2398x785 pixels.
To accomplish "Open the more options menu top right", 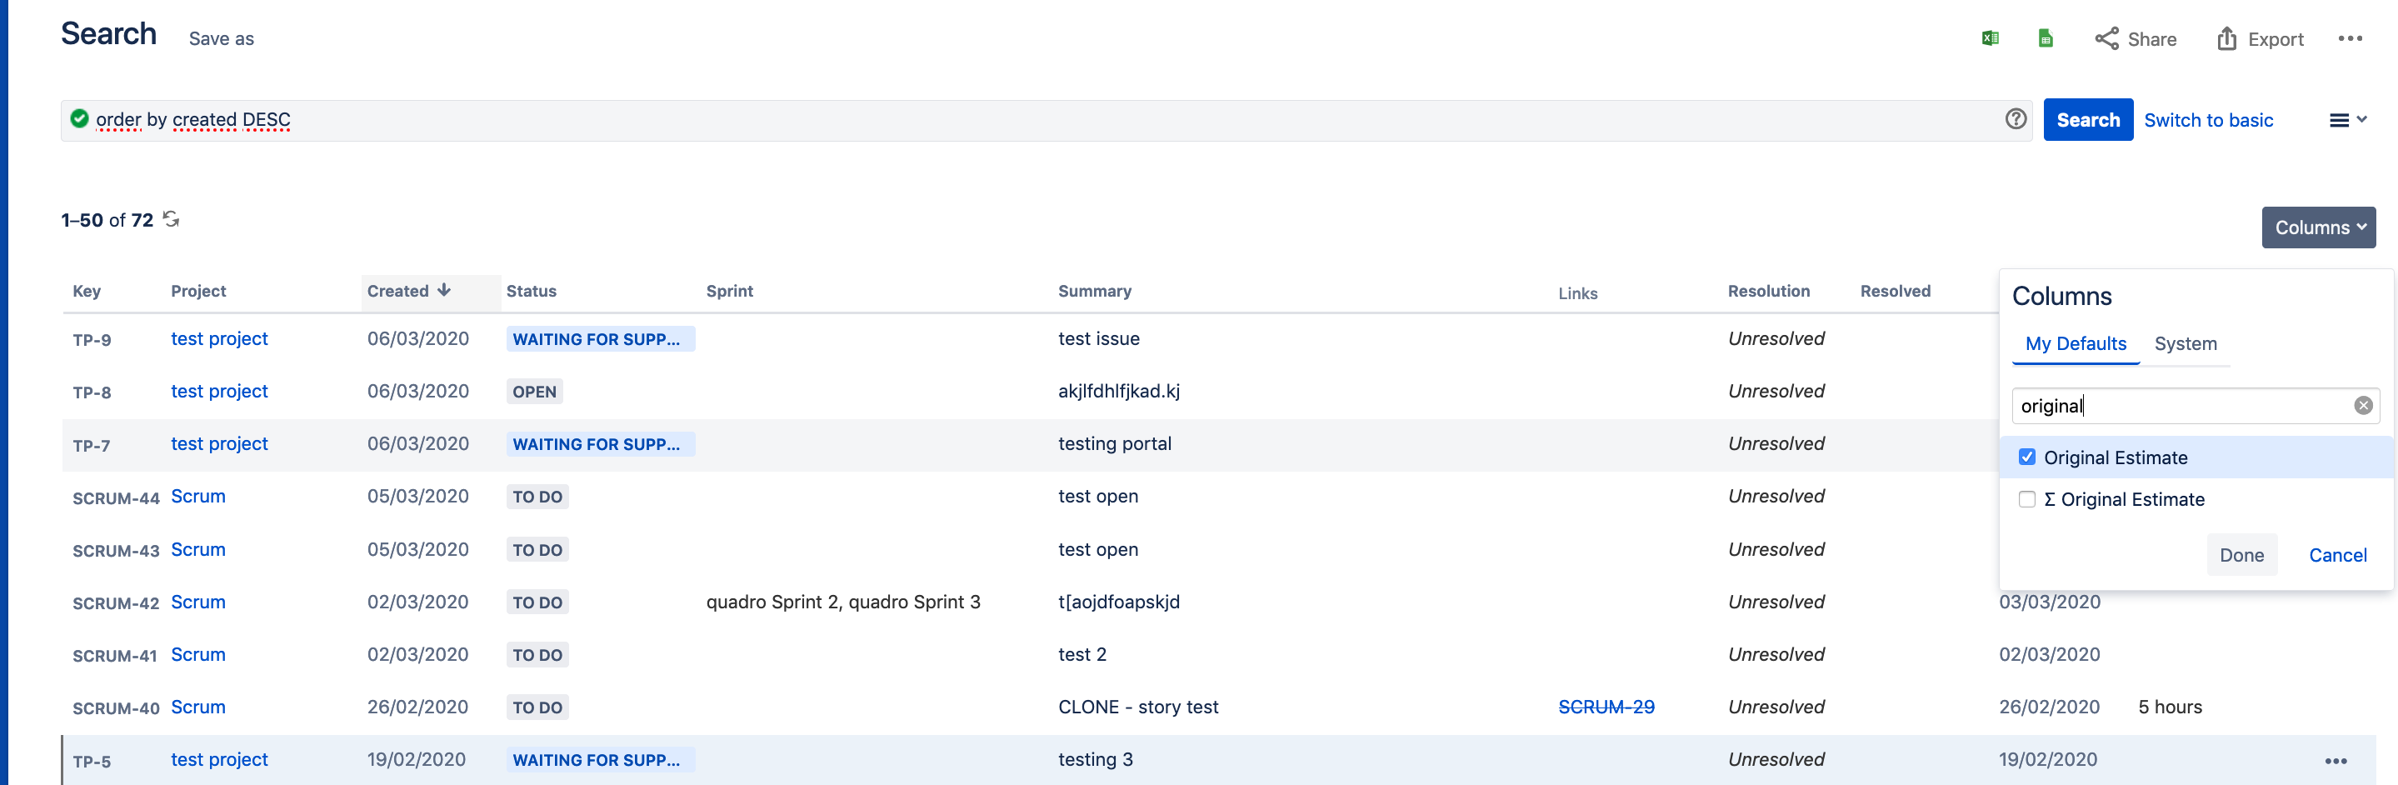I will (2351, 38).
